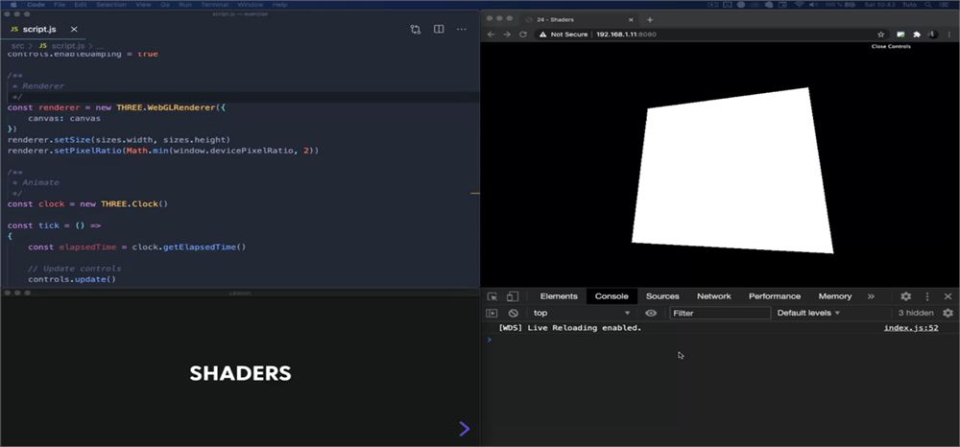Create live expression with eye icon

(651, 313)
